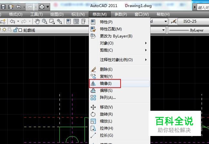Choose 镜像(I) mirror command
This screenshot has height=144, width=209.
(120, 84)
